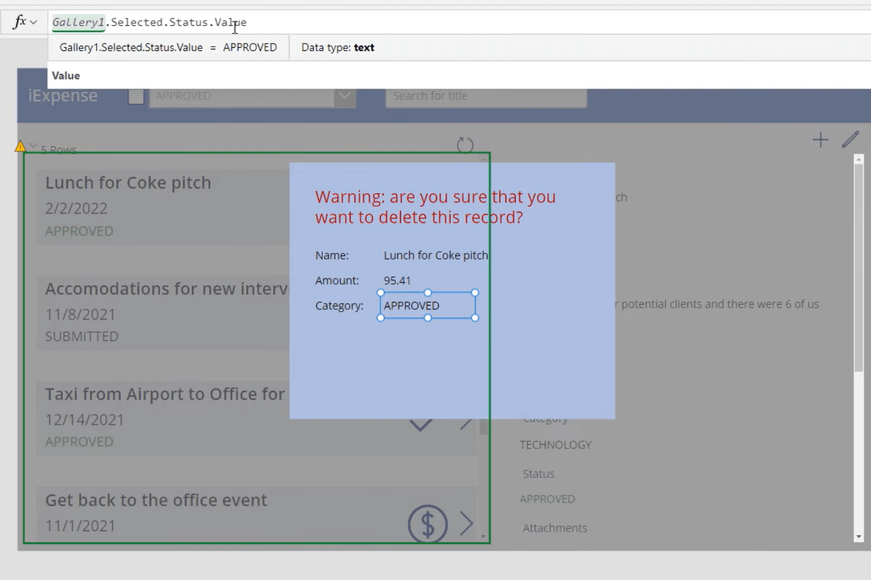The width and height of the screenshot is (871, 580).
Task: Click the detail form vertical scrollbar
Action: (859, 267)
